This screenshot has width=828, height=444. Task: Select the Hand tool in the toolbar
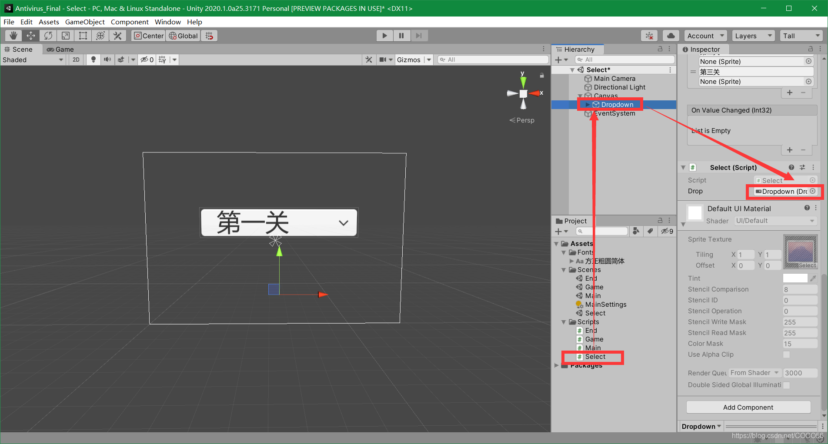coord(13,35)
